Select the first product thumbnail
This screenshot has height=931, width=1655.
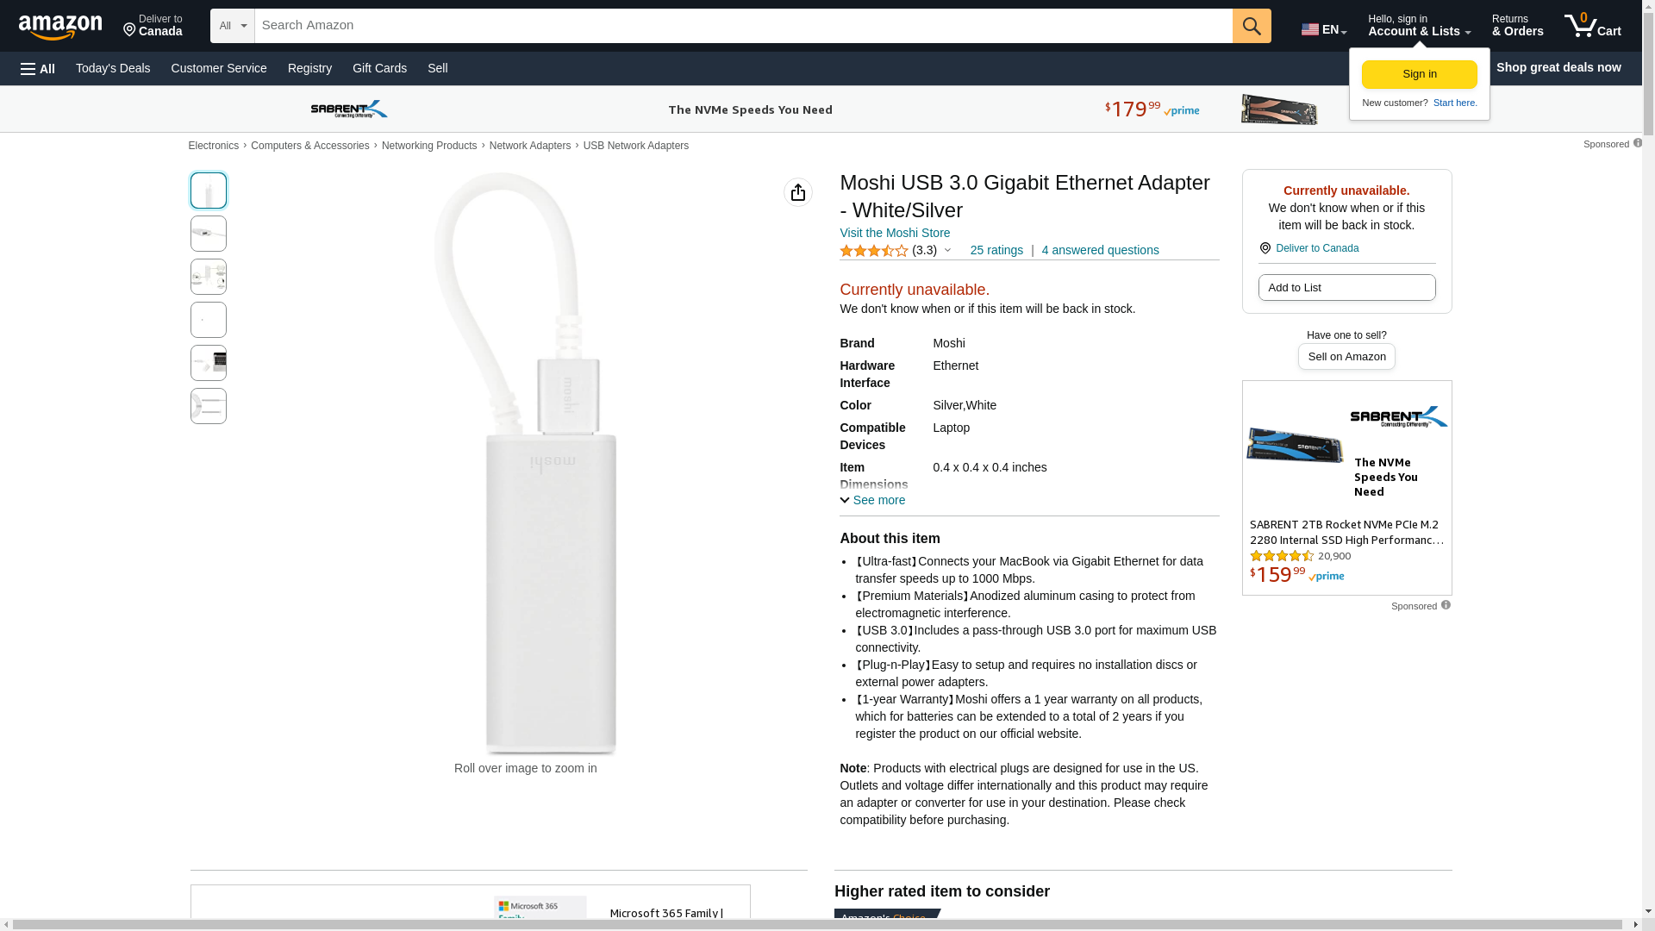(x=209, y=191)
